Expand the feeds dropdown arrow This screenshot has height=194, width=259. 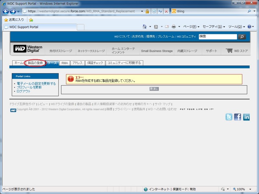162,27
